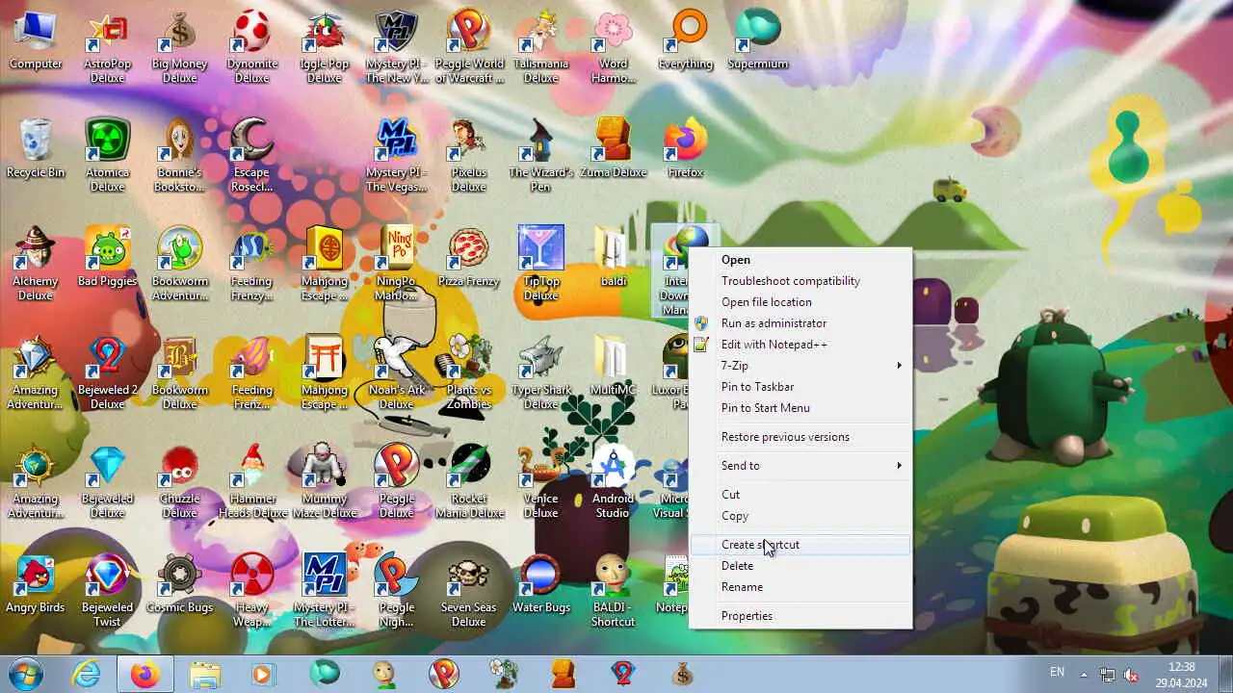Select Chuzzle Deluxe desktop icon
This screenshot has width=1233, height=693.
180,482
